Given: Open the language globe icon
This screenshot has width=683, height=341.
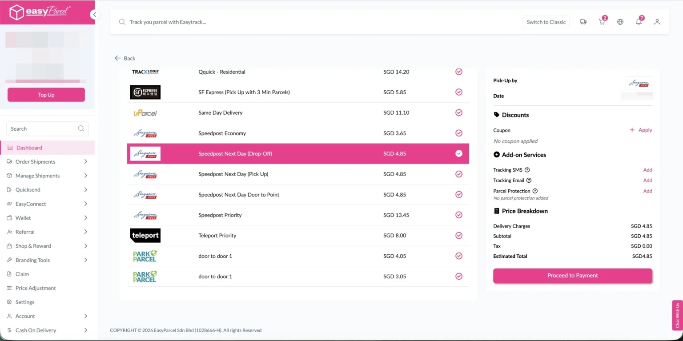Looking at the screenshot, I should click(620, 22).
